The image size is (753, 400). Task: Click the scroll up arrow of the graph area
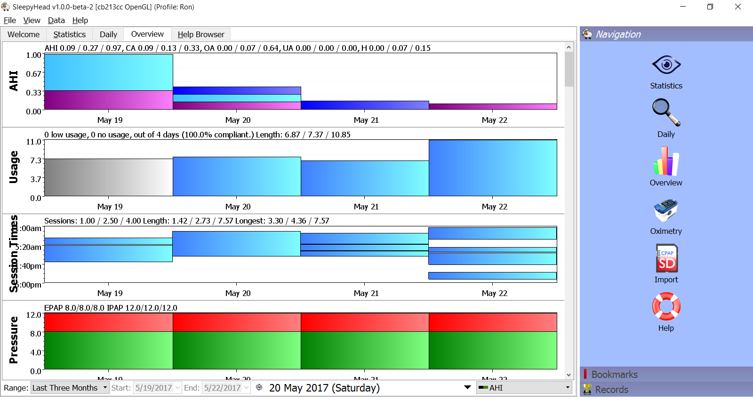coord(569,47)
